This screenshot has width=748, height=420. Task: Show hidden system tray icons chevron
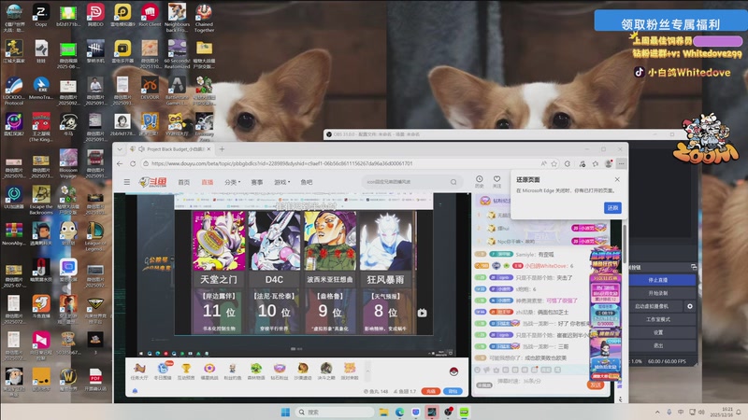click(657, 412)
